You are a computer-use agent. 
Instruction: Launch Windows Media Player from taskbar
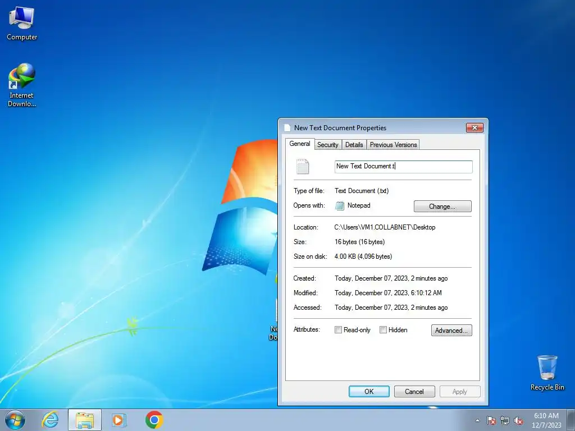(118, 420)
